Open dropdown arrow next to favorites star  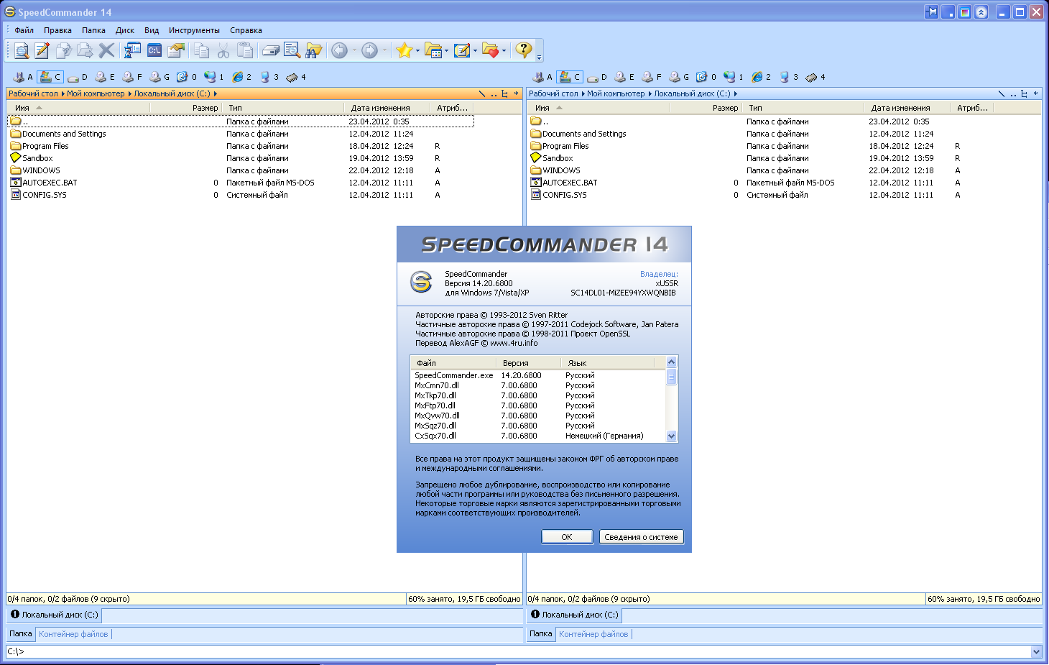417,50
